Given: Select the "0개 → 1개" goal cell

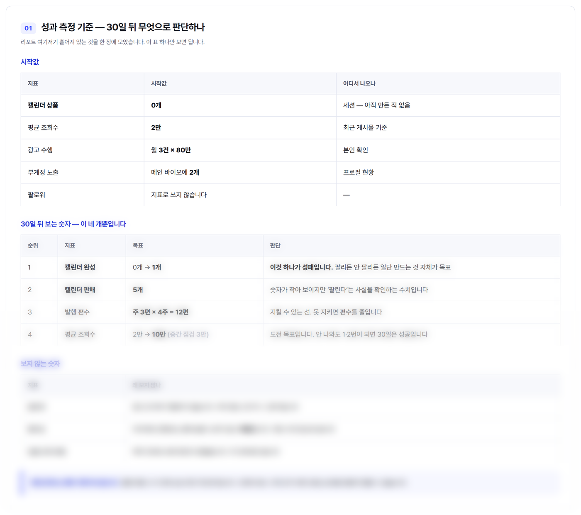Looking at the screenshot, I should coord(194,268).
